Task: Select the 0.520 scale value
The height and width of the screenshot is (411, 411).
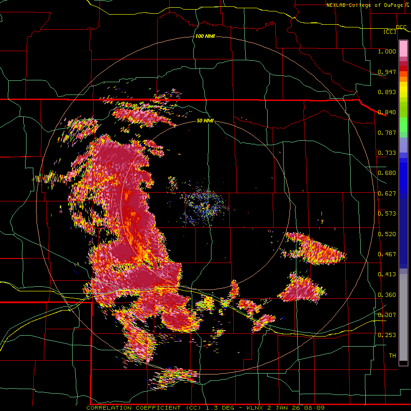Action: pos(387,234)
